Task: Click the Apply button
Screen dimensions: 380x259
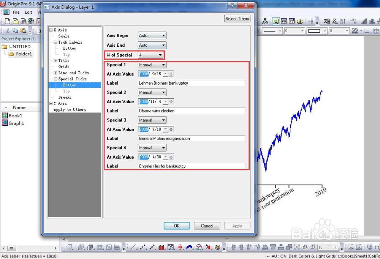Action: pos(237,226)
